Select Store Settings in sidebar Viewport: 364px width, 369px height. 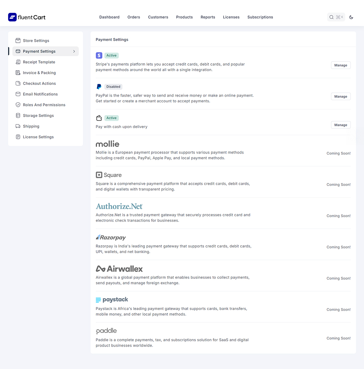point(45,41)
